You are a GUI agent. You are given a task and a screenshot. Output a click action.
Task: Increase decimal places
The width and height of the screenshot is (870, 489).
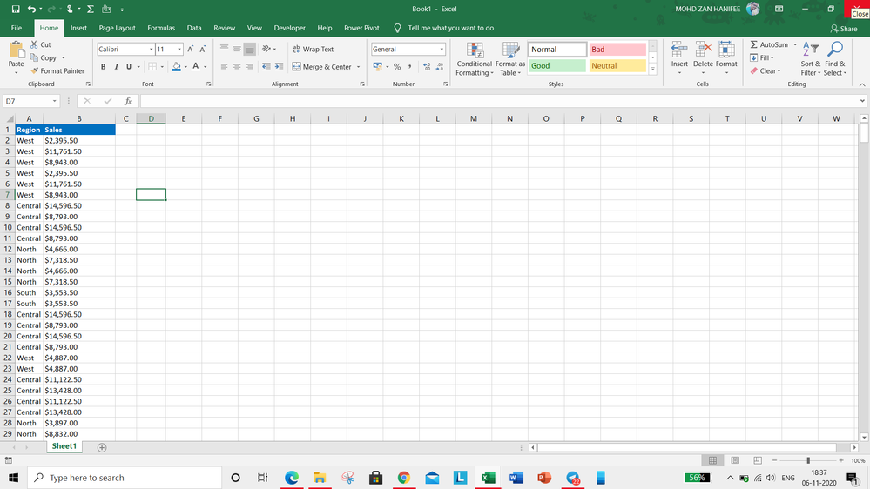tap(427, 66)
